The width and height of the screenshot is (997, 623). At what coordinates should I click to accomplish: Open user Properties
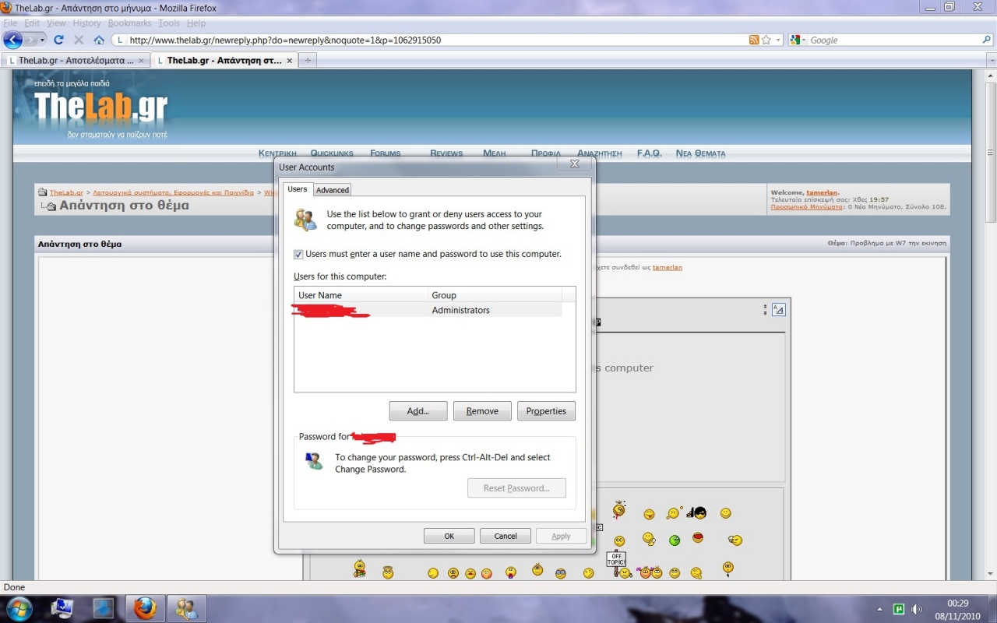[x=546, y=411]
